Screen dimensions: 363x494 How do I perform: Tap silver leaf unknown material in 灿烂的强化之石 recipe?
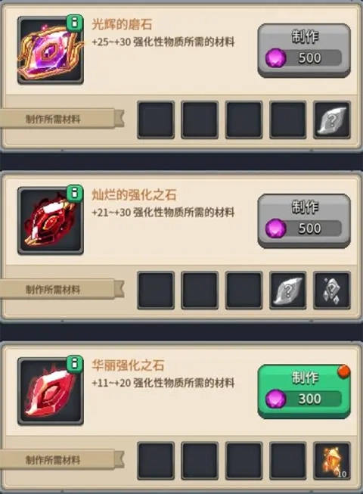(x=288, y=290)
